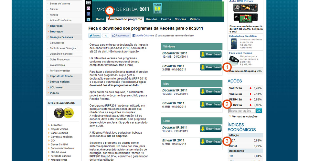
Task: Click the IGP-M index row
Action: (x=245, y=146)
